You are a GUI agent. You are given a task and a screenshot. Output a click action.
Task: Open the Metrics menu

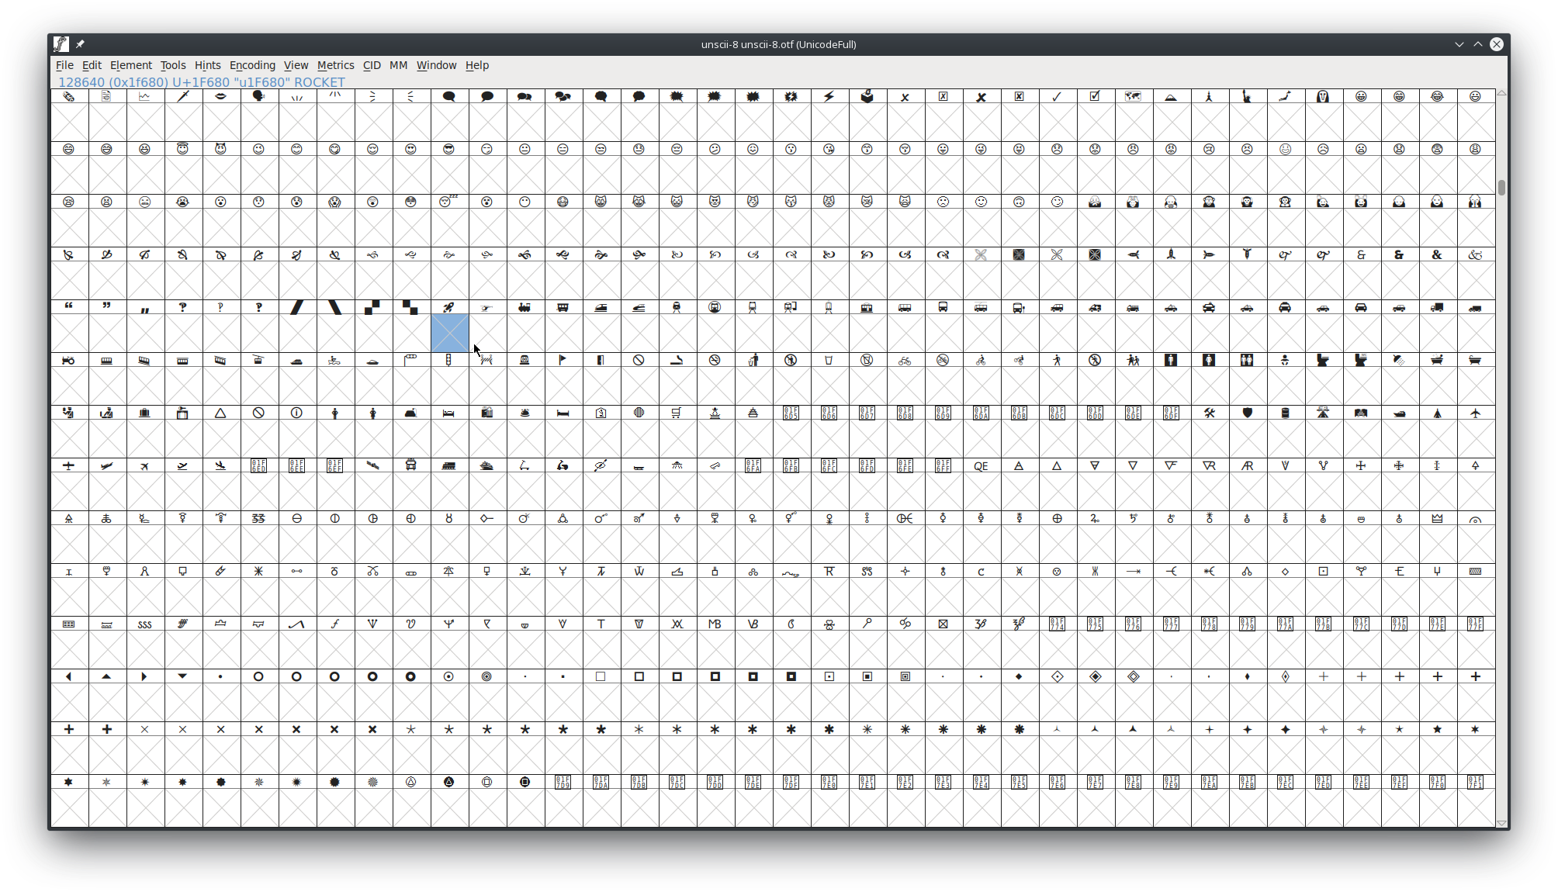[335, 65]
